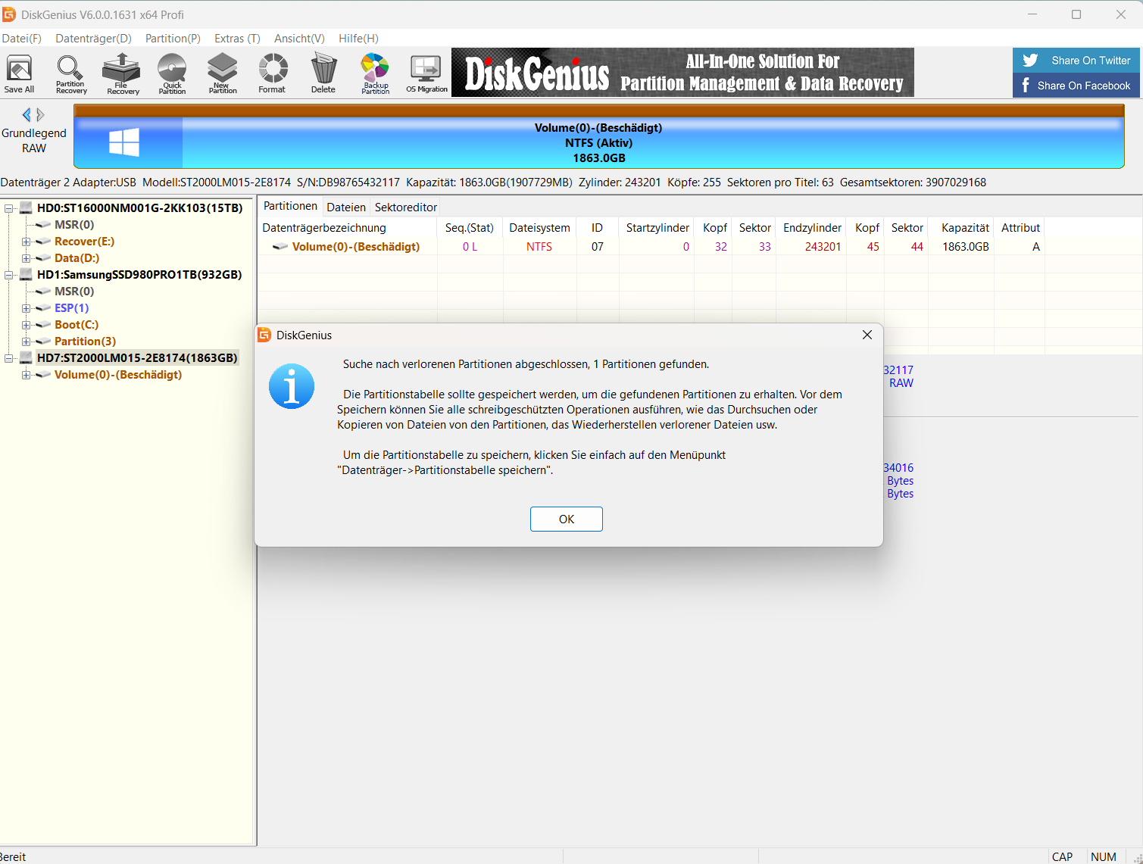The width and height of the screenshot is (1143, 864).
Task: Select MSR(0) under the Samsung SSD
Action: point(74,292)
